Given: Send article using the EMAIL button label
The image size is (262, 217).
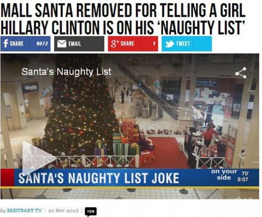Looking at the screenshot, I should pyautogui.click(x=75, y=44).
